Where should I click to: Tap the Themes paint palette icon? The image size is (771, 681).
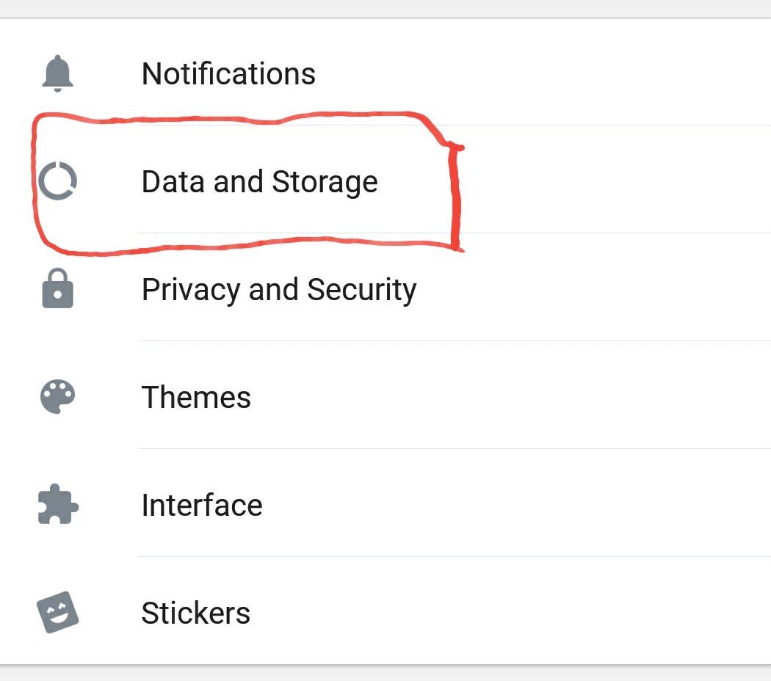pos(57,396)
